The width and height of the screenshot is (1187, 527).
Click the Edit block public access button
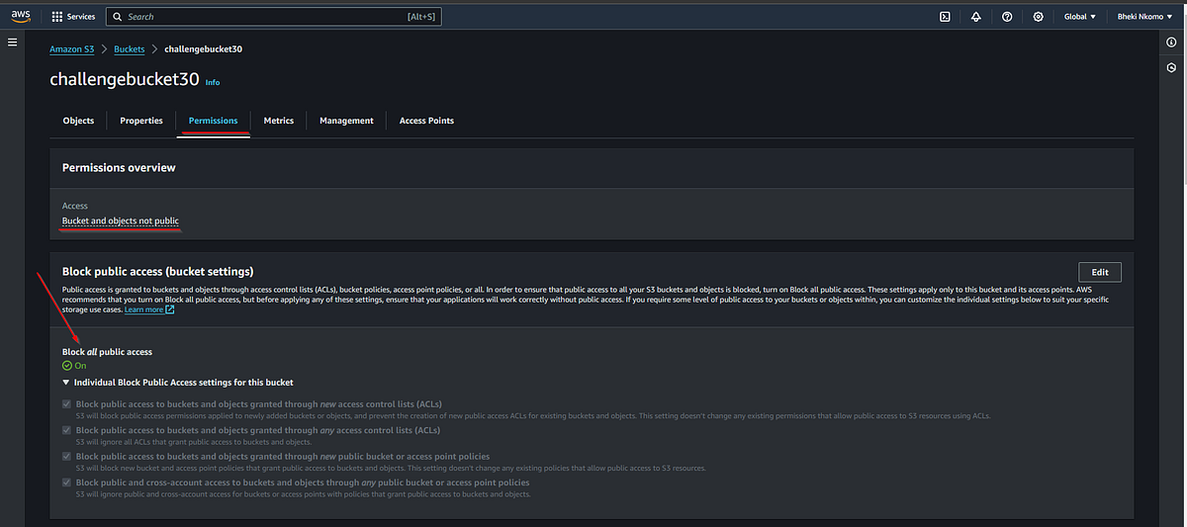[1099, 272]
